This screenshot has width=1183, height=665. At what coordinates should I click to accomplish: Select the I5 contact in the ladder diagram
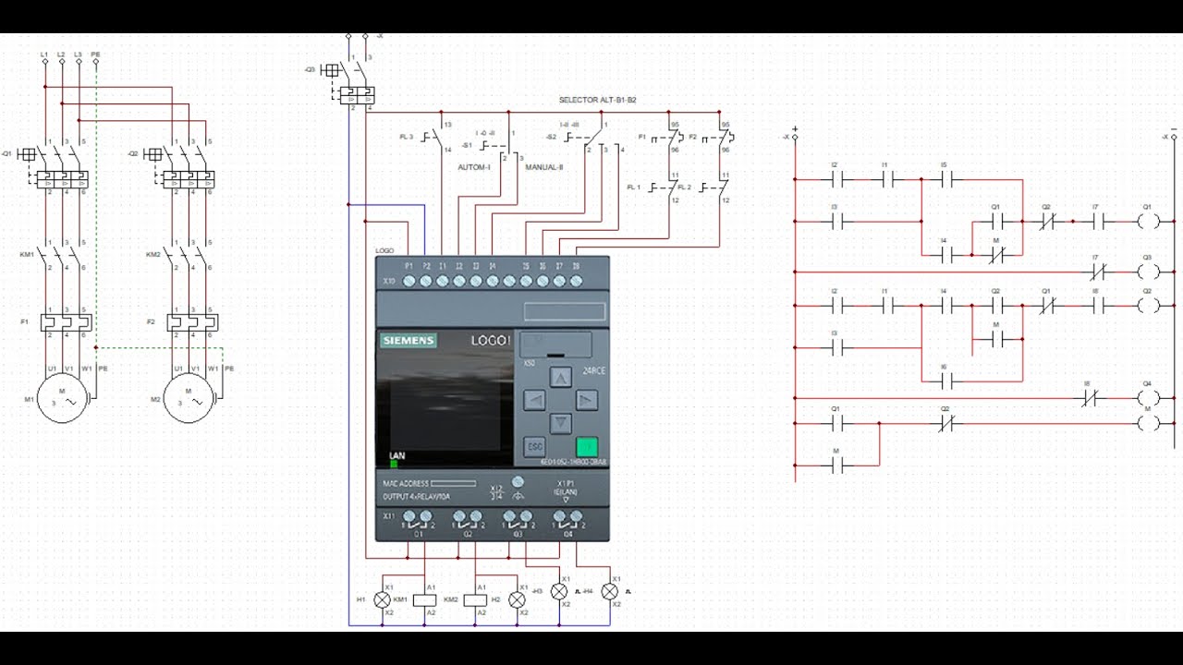[945, 180]
